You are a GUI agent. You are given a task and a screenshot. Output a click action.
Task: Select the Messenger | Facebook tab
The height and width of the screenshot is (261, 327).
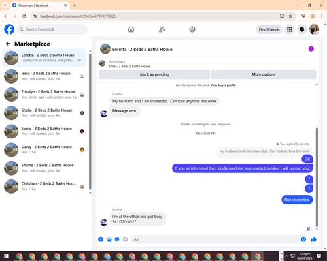[x=39, y=5]
